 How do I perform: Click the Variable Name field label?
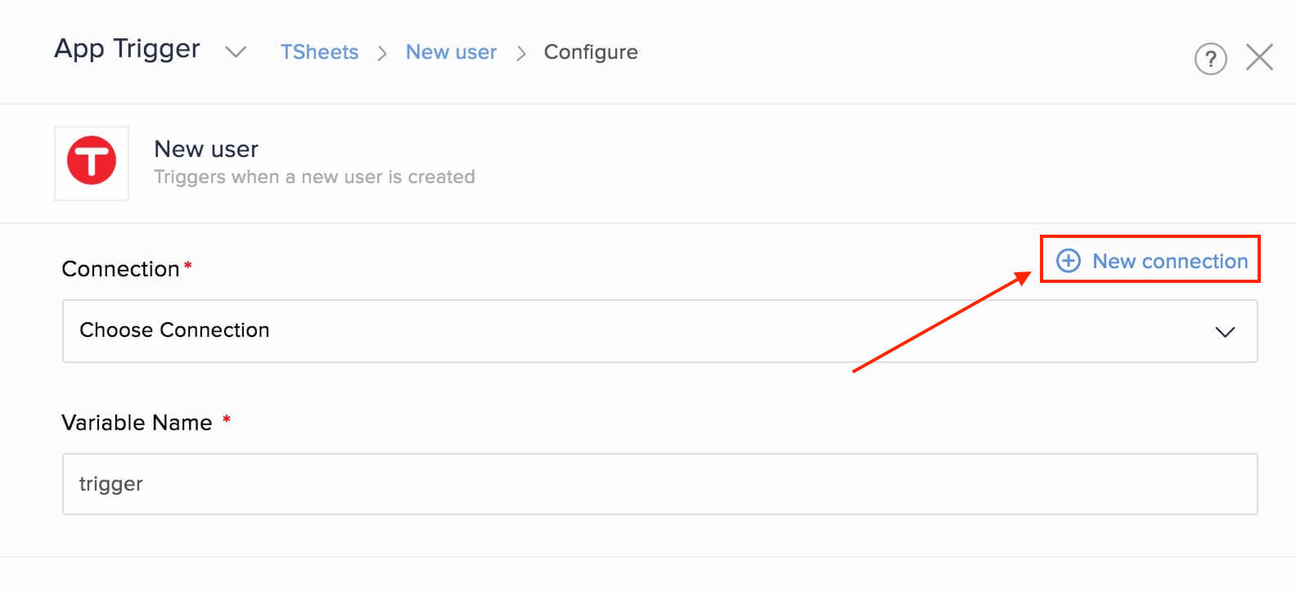137,423
